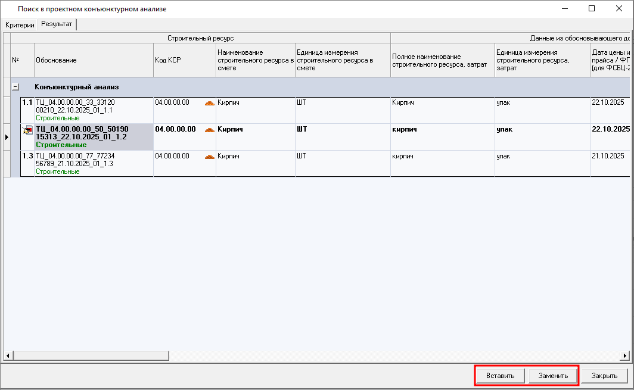Open the Результат tab
Viewport: 634px width, 390px height.
[57, 24]
